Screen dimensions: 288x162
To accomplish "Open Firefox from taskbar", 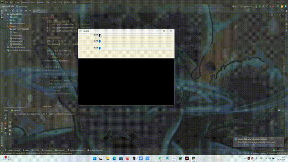I will (128, 158).
